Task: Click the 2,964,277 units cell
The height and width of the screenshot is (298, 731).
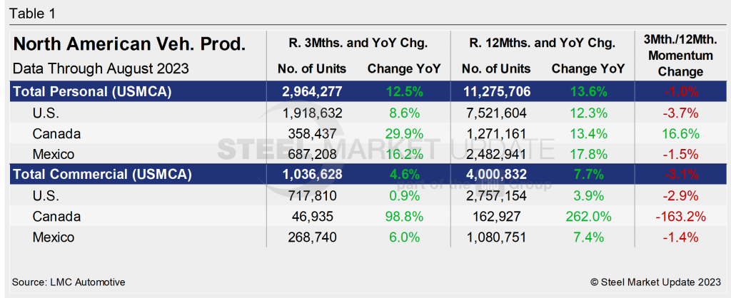Action: coord(313,91)
